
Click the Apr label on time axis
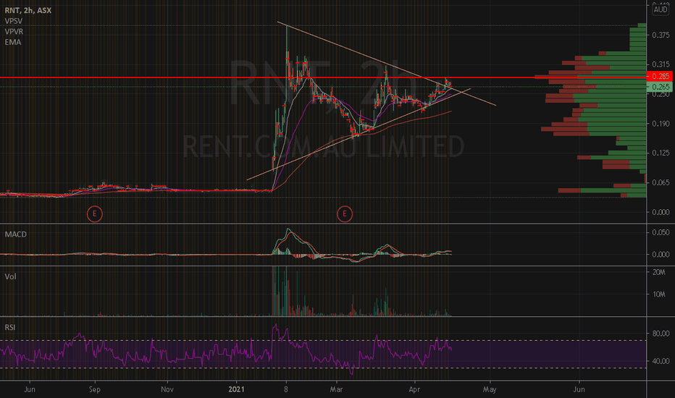414,389
